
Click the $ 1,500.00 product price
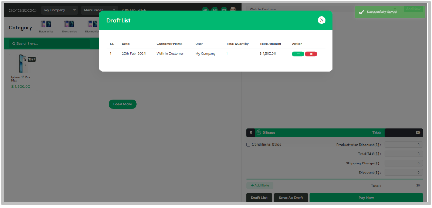(20, 87)
